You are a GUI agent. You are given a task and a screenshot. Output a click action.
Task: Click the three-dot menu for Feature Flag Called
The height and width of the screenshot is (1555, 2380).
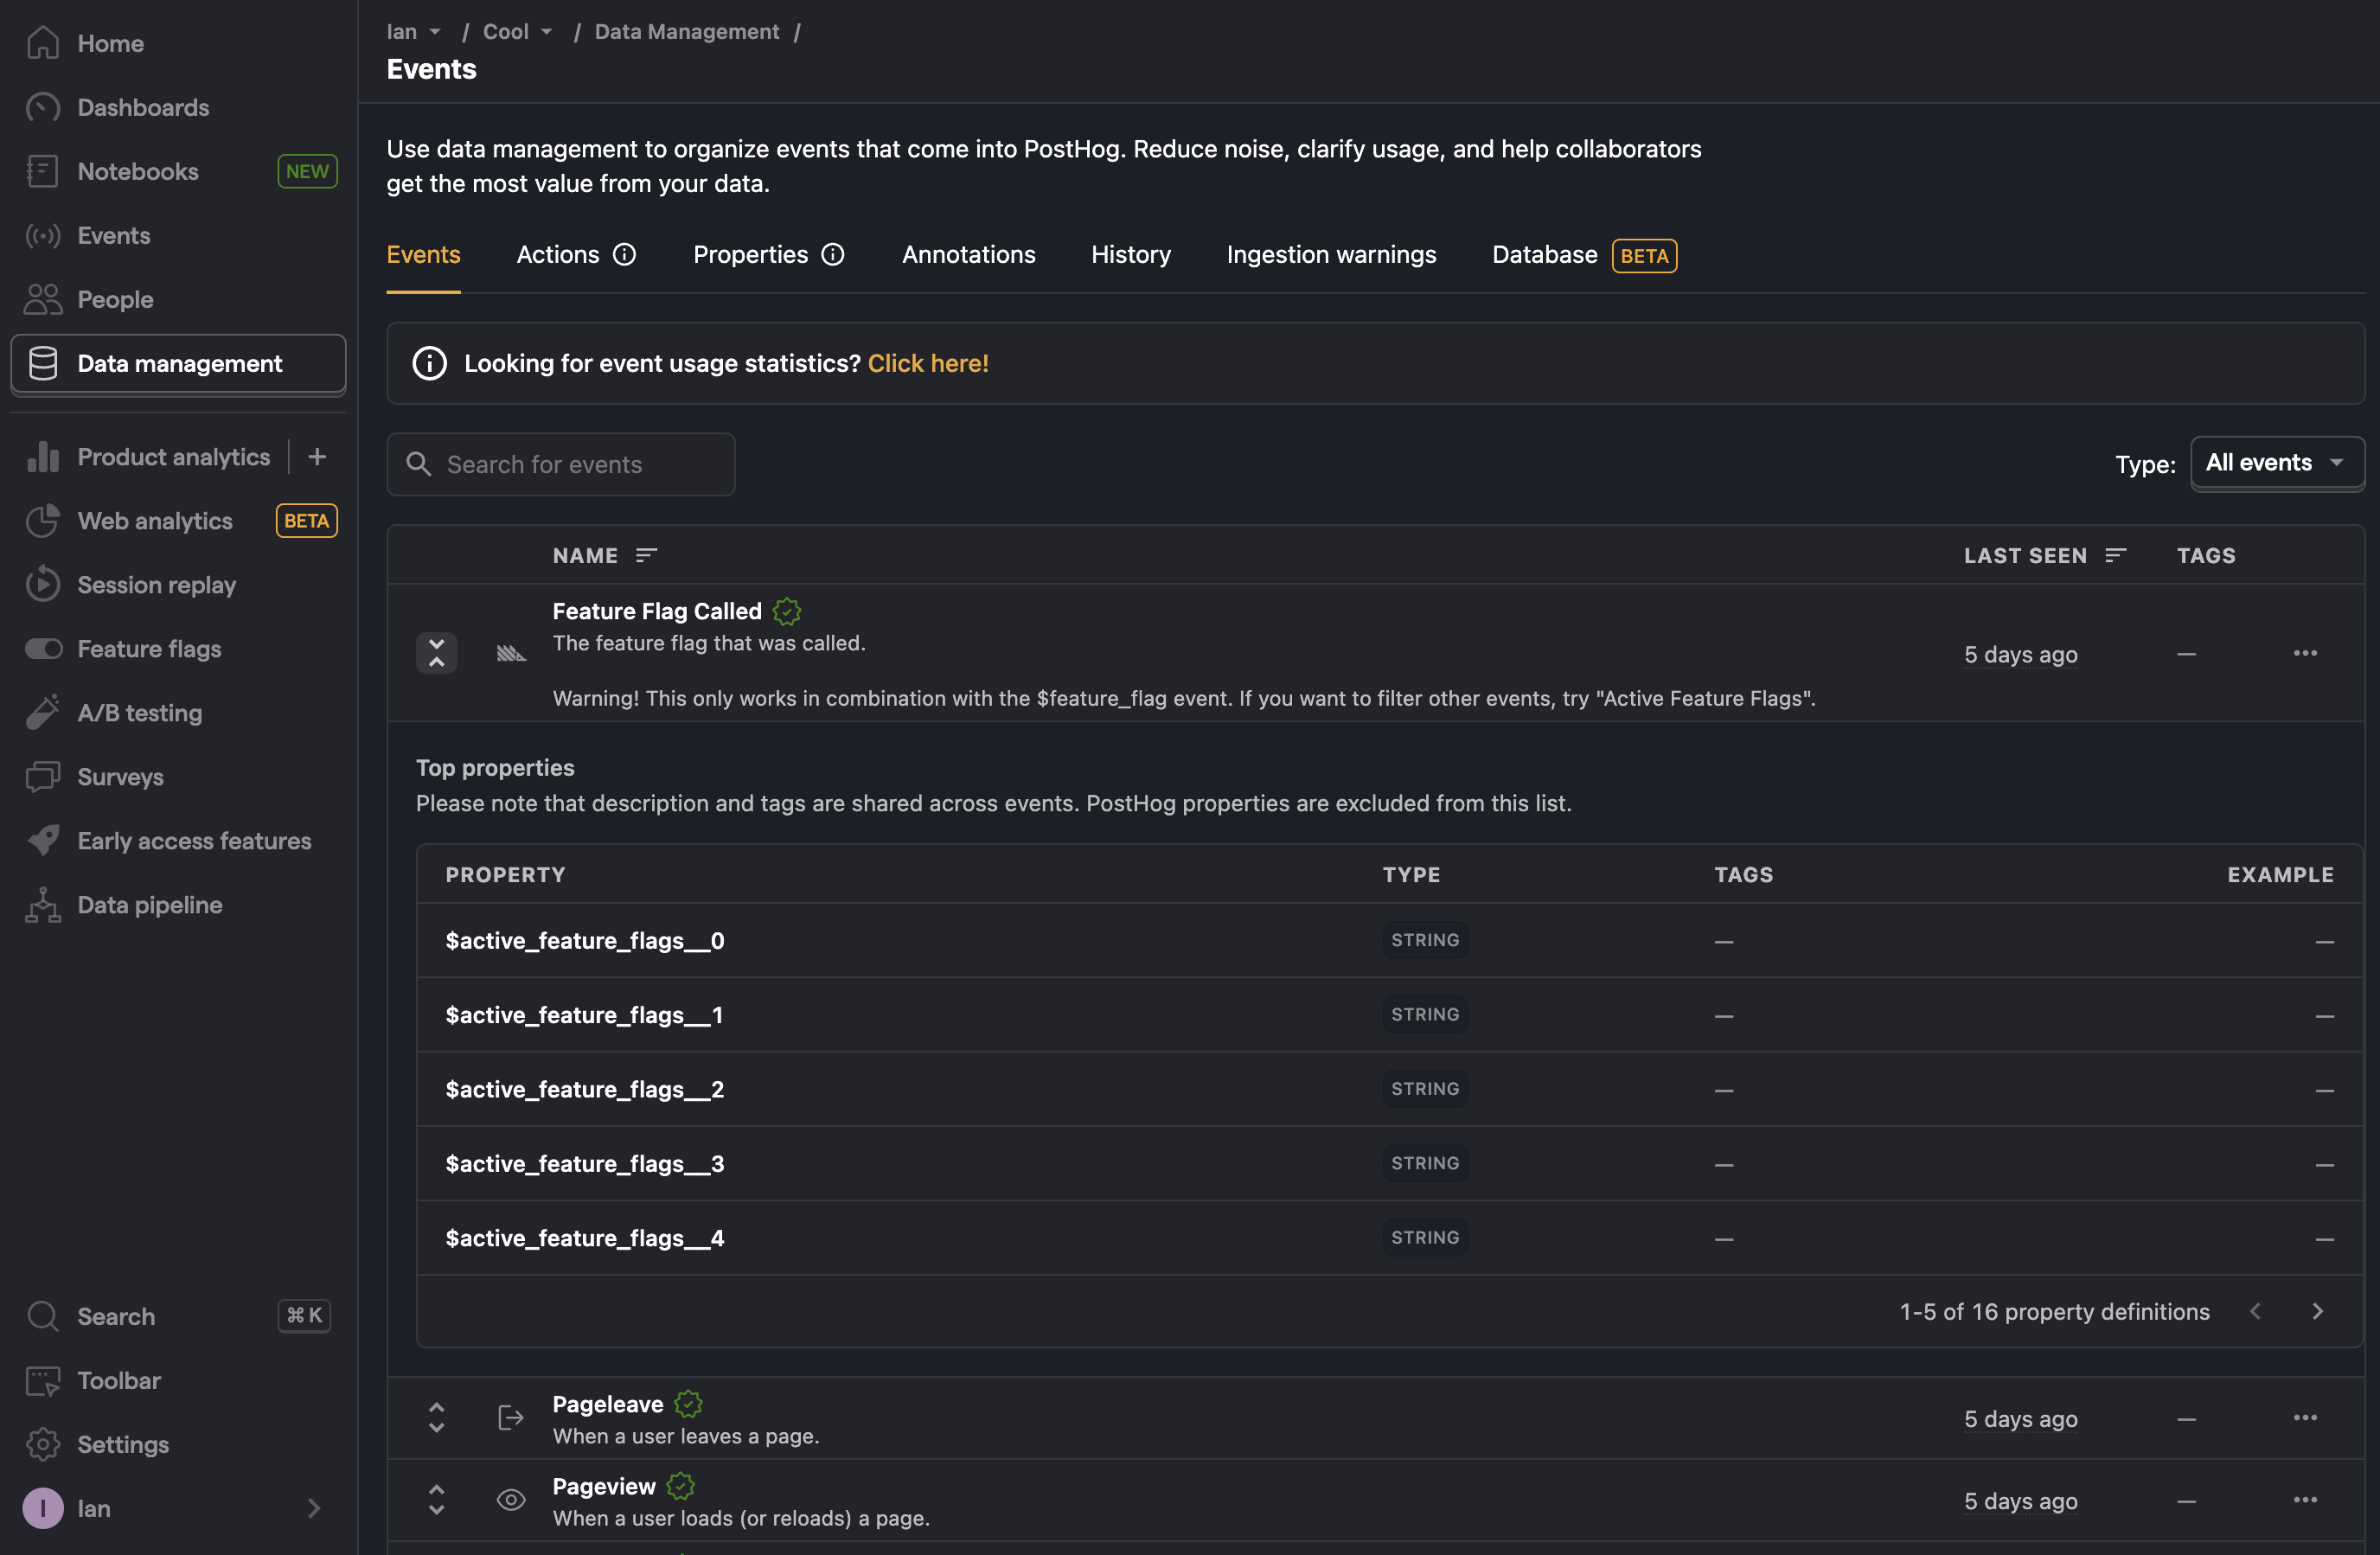coord(2306,653)
